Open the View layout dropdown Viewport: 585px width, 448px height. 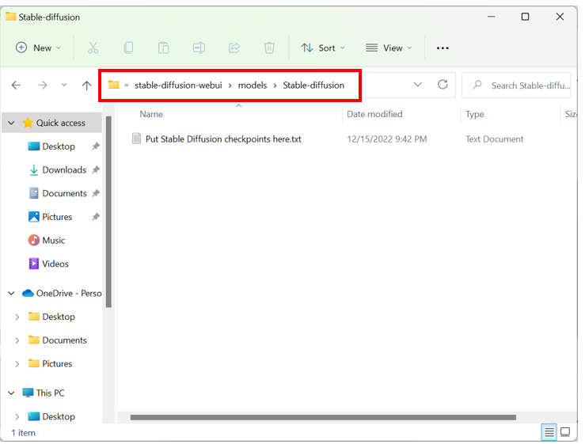click(x=389, y=48)
